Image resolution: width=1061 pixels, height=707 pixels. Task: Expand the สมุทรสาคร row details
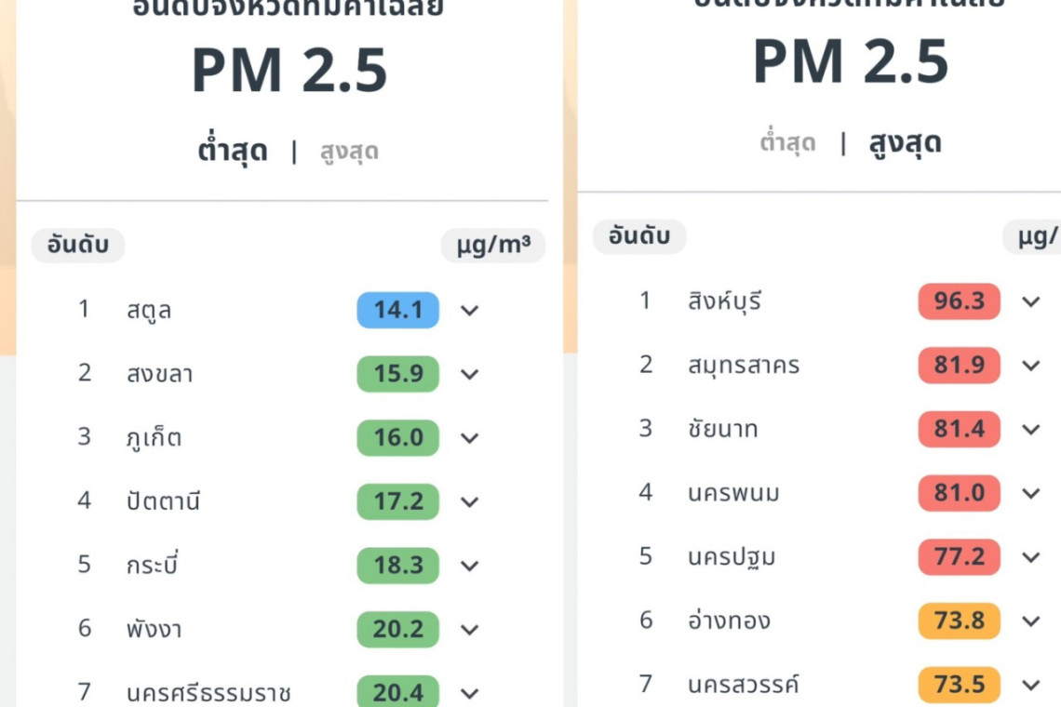tap(1031, 366)
